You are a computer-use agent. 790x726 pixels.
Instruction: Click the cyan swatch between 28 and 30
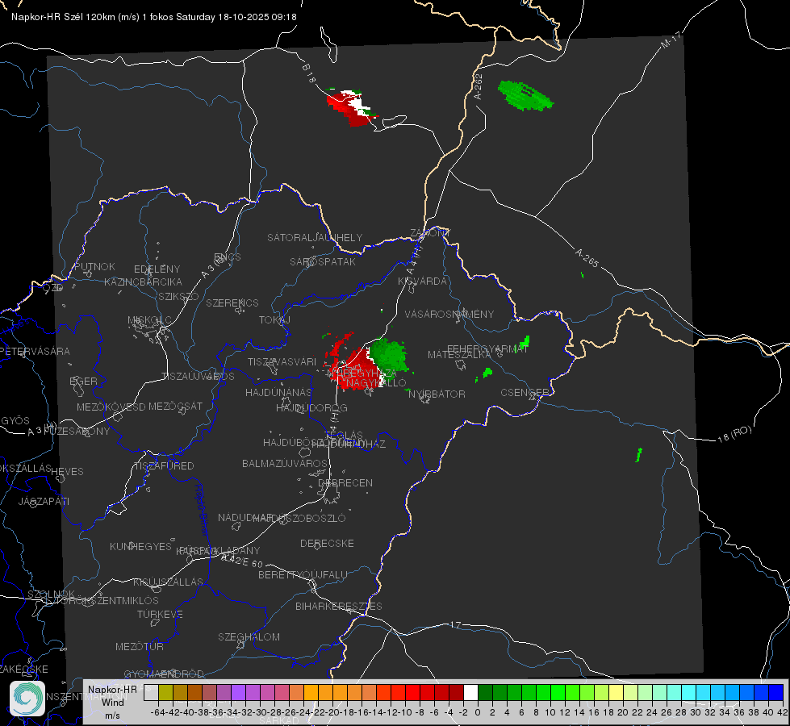tap(689, 693)
